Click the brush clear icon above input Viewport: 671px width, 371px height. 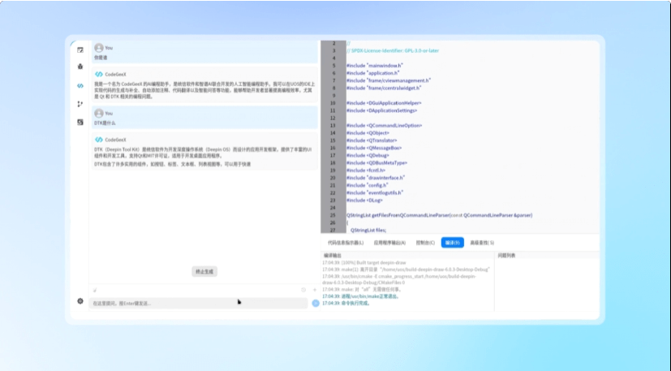pos(95,291)
